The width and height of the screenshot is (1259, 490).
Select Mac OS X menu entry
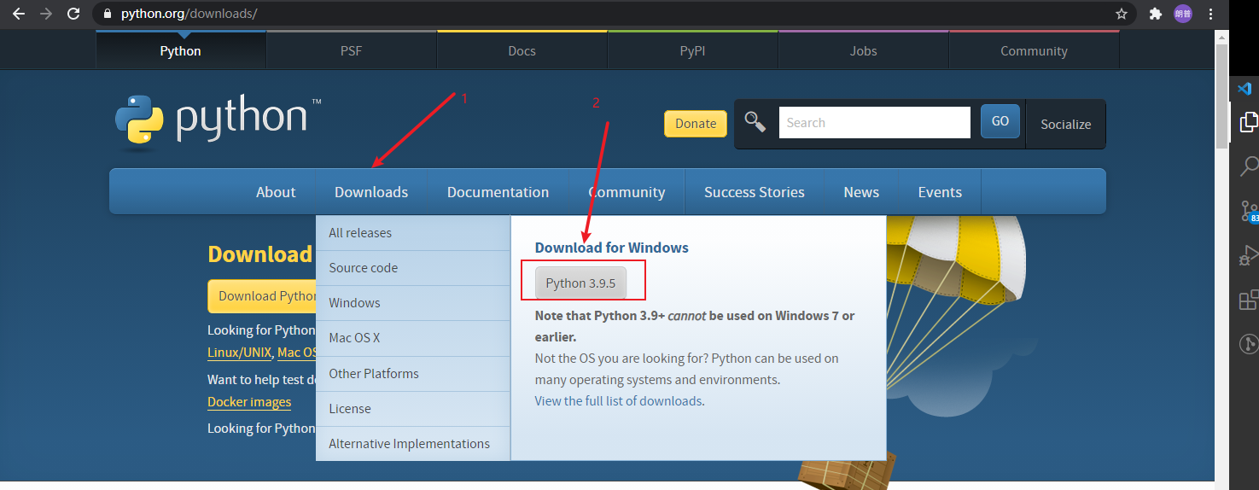point(413,338)
